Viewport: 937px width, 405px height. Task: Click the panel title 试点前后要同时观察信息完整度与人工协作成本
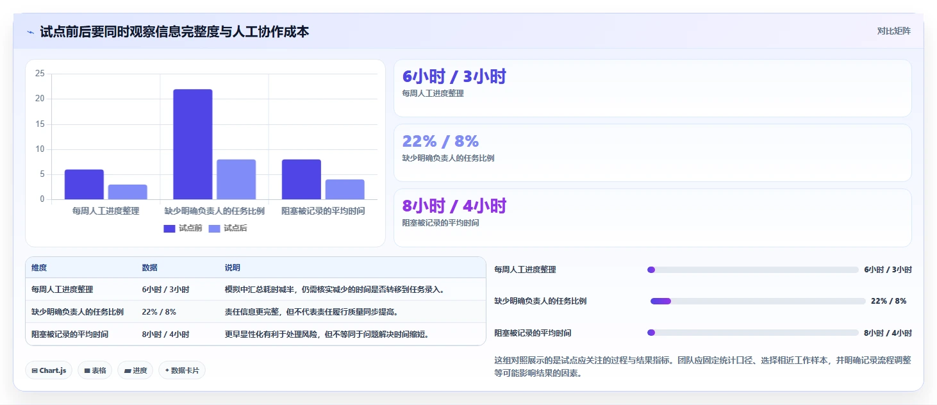tap(174, 31)
